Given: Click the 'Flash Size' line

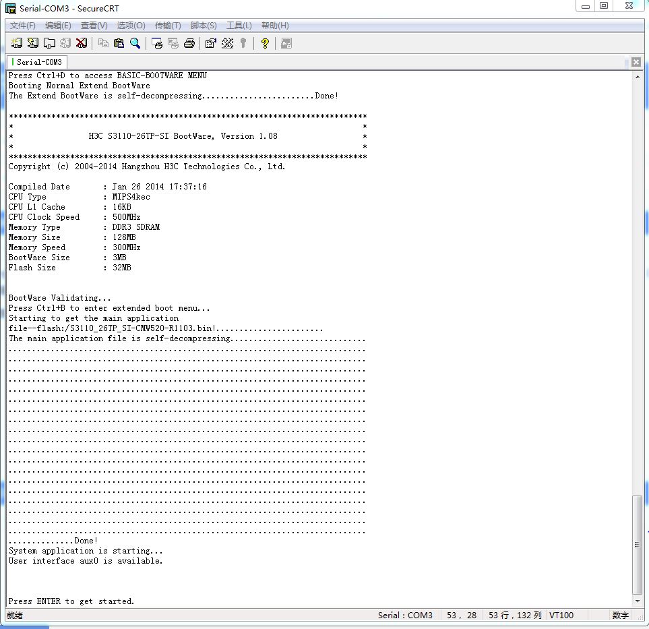Looking at the screenshot, I should [70, 268].
